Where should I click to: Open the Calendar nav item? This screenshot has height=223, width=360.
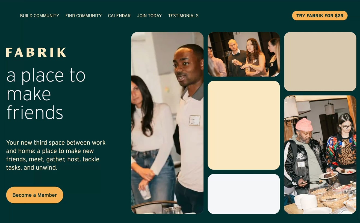tap(119, 16)
